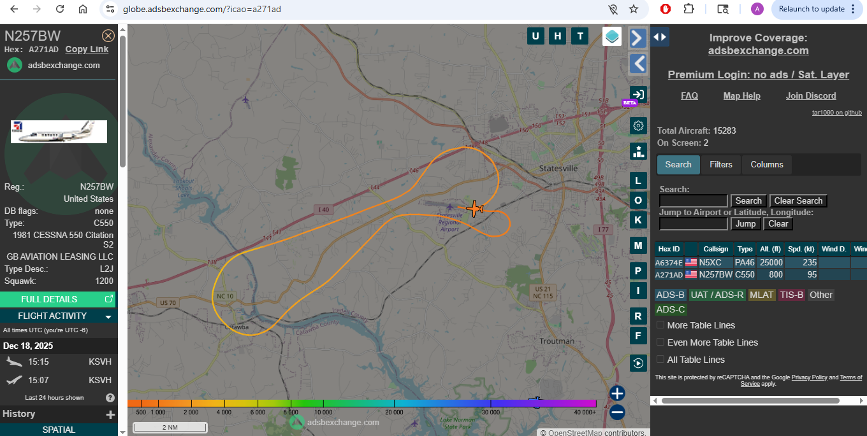
Task: Focus the Jump to Airport input field
Action: pos(693,223)
